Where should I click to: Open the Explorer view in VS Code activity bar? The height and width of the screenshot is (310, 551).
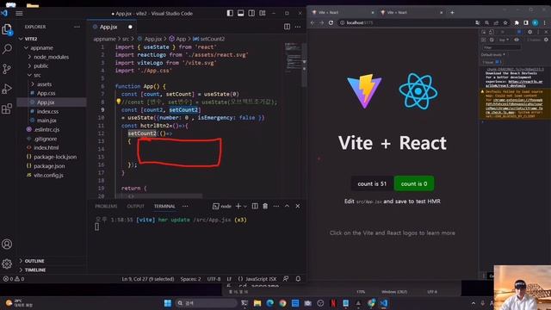[7, 29]
